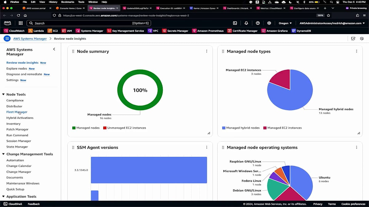This screenshot has height=207, width=369.
Task: Focus the AWS console search field
Action: point(89,23)
